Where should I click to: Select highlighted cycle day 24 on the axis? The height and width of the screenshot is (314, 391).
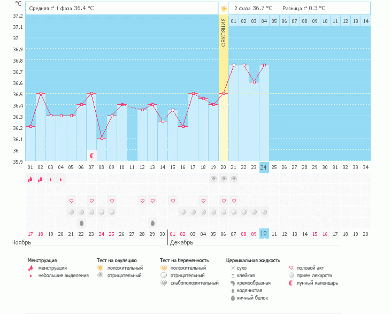(x=264, y=167)
